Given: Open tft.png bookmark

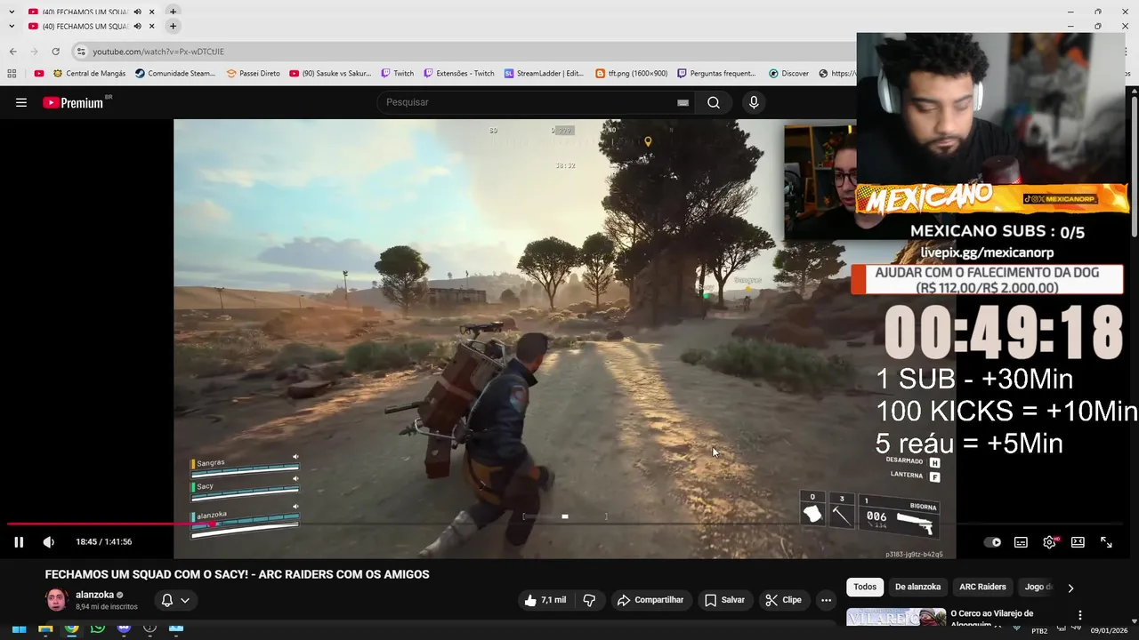Looking at the screenshot, I should click(x=631, y=74).
